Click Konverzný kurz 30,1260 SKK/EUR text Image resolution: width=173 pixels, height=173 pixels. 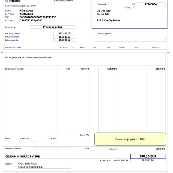point(114,160)
